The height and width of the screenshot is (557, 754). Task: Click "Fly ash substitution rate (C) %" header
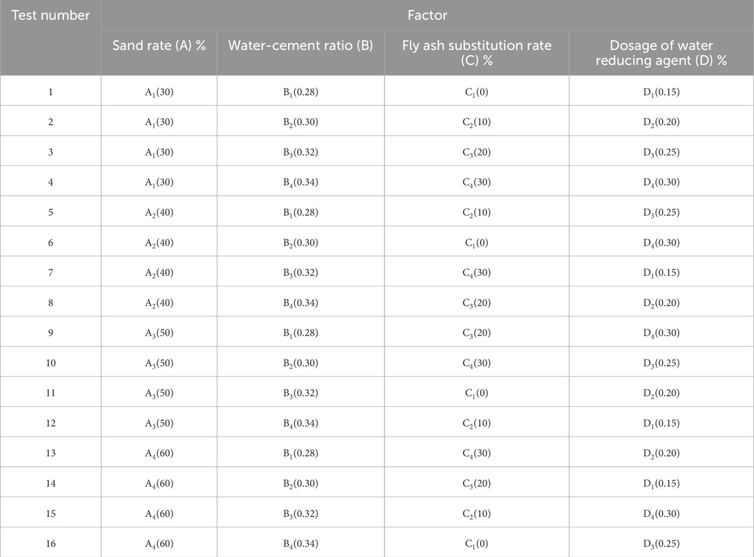click(477, 53)
